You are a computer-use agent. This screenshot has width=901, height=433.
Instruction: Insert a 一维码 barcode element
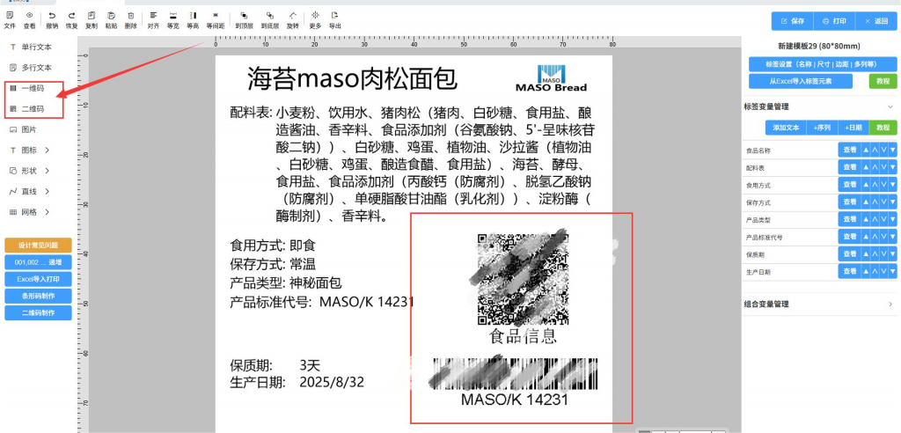coord(27,89)
